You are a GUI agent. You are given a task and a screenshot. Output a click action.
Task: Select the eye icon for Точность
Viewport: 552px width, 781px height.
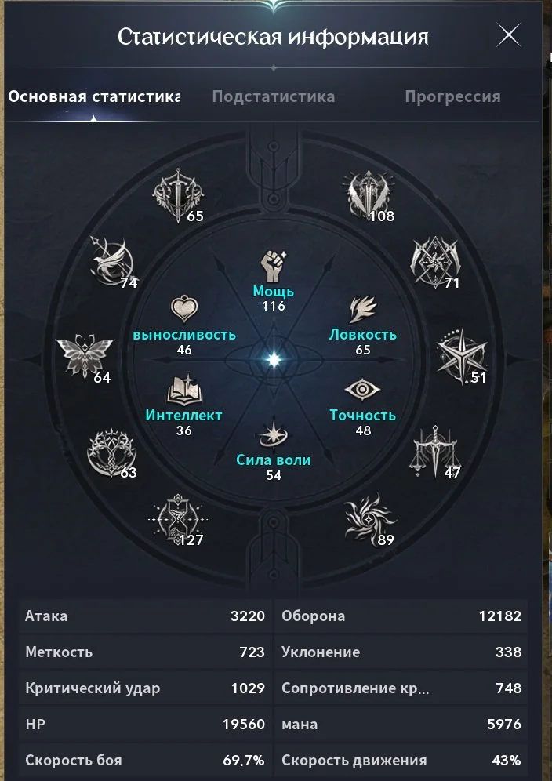362,390
